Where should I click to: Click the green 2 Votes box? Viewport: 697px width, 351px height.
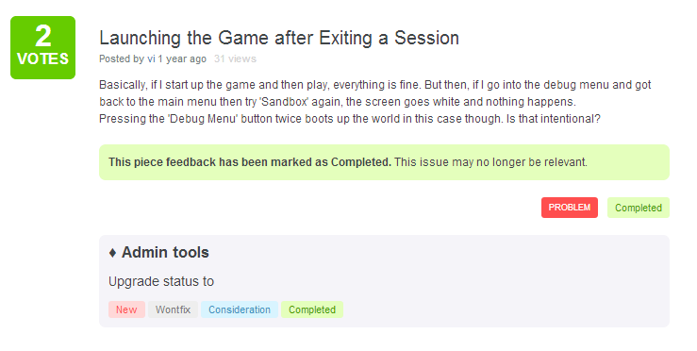point(42,47)
